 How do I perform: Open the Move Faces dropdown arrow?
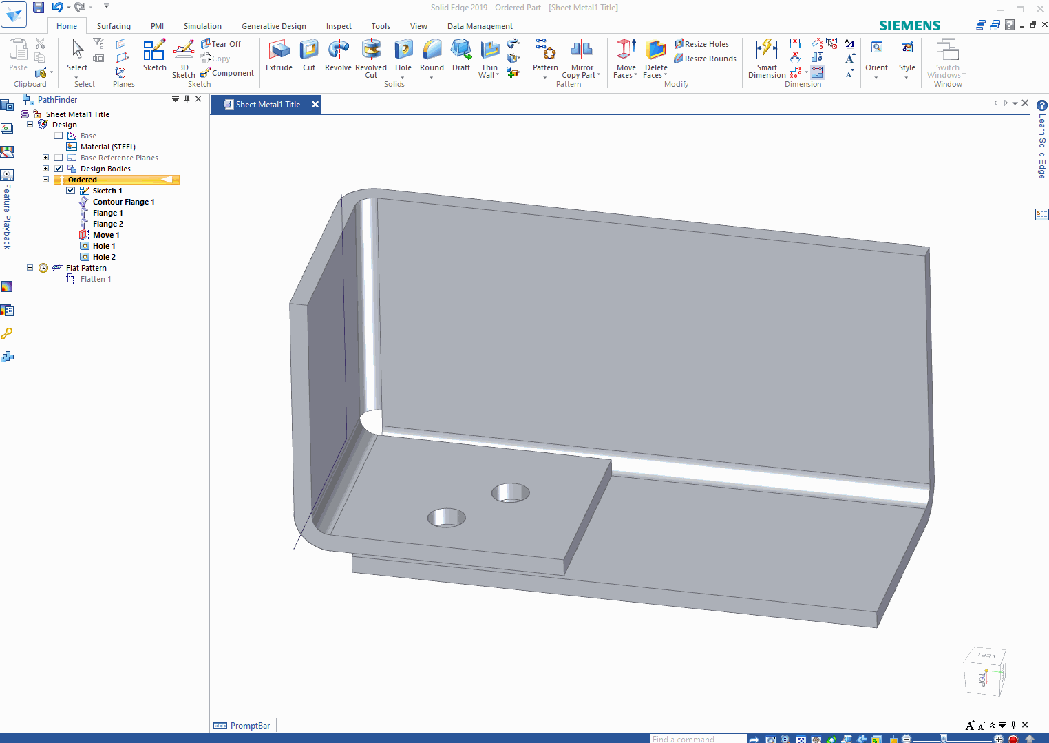[x=635, y=75]
